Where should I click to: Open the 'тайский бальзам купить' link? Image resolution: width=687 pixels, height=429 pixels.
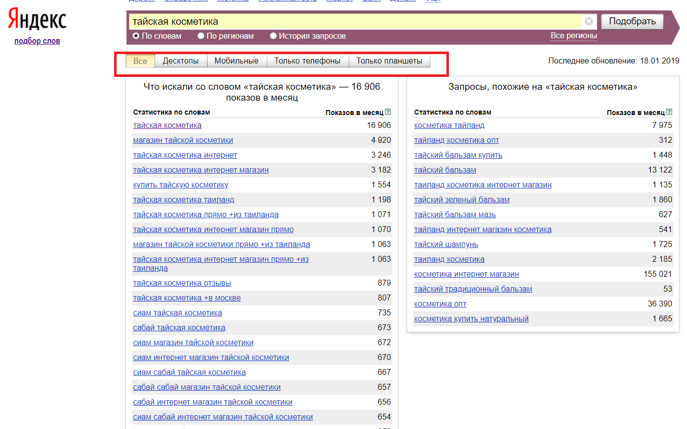tap(458, 155)
